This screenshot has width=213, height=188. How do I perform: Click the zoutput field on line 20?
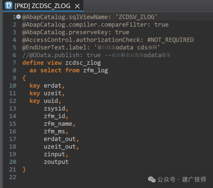[x=56, y=162]
